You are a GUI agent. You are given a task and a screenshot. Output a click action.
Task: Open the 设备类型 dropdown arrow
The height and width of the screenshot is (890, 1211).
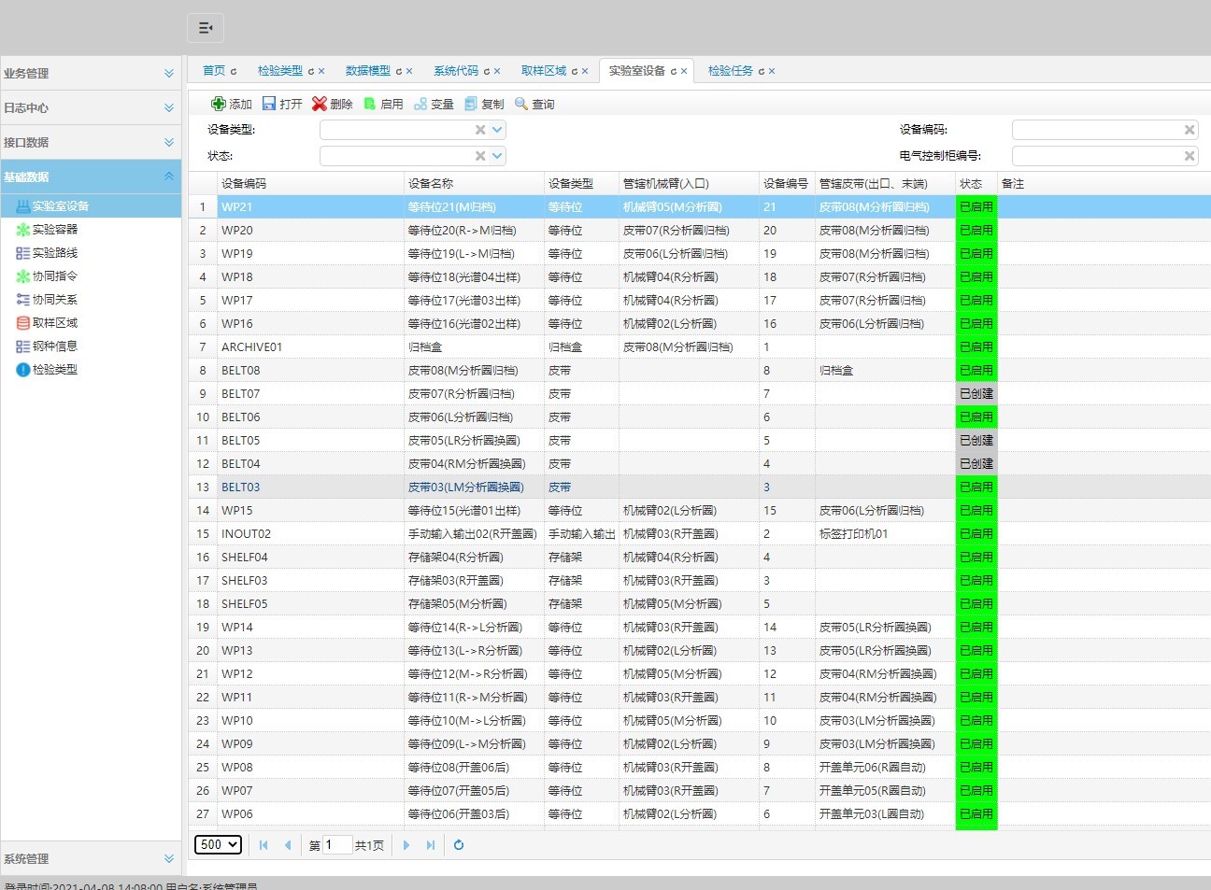[x=497, y=130]
